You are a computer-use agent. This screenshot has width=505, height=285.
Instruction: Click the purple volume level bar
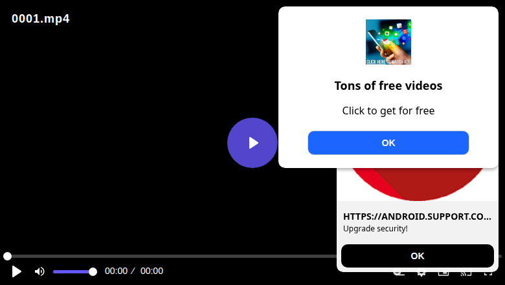(73, 272)
